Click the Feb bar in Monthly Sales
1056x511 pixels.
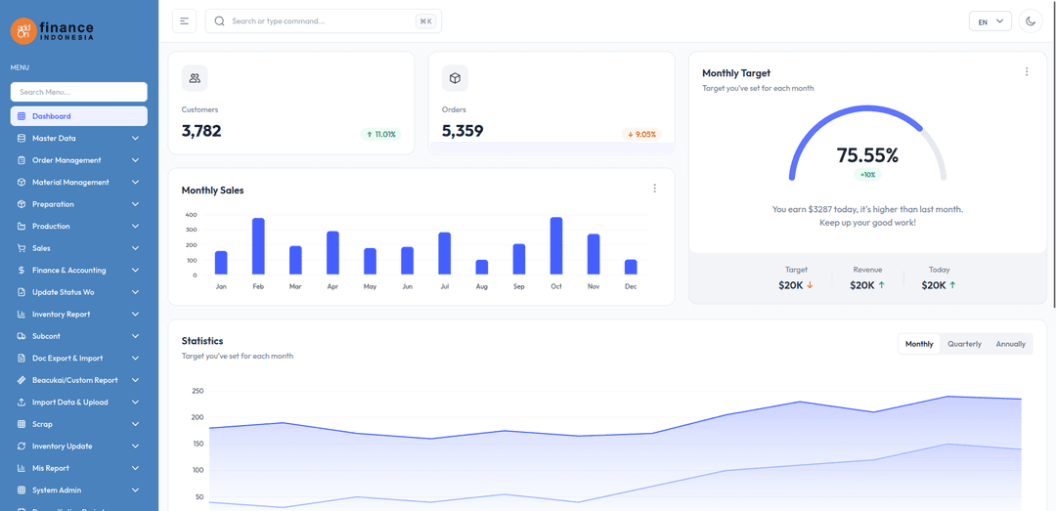[x=258, y=246]
